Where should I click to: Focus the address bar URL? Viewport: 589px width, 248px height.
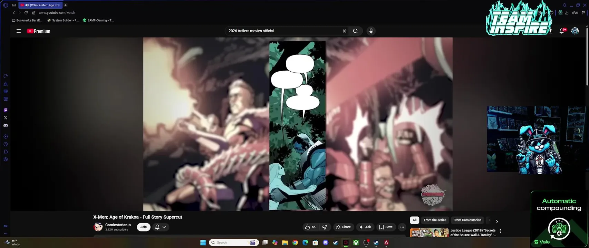pos(57,13)
